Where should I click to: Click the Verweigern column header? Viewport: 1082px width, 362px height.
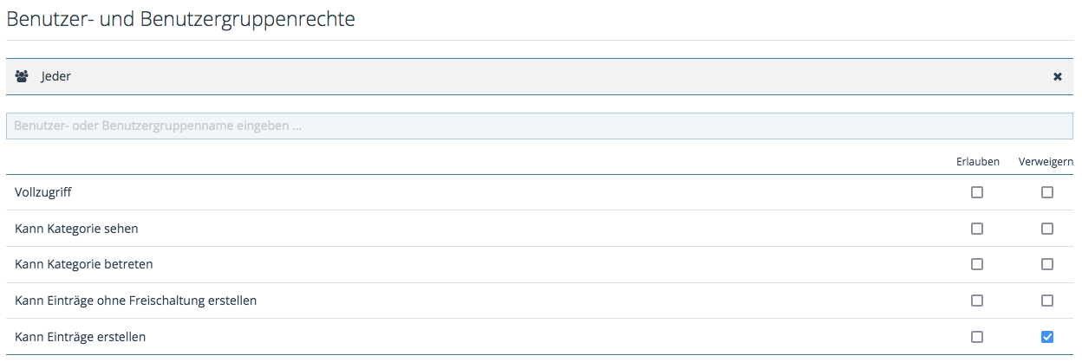coord(1046,161)
